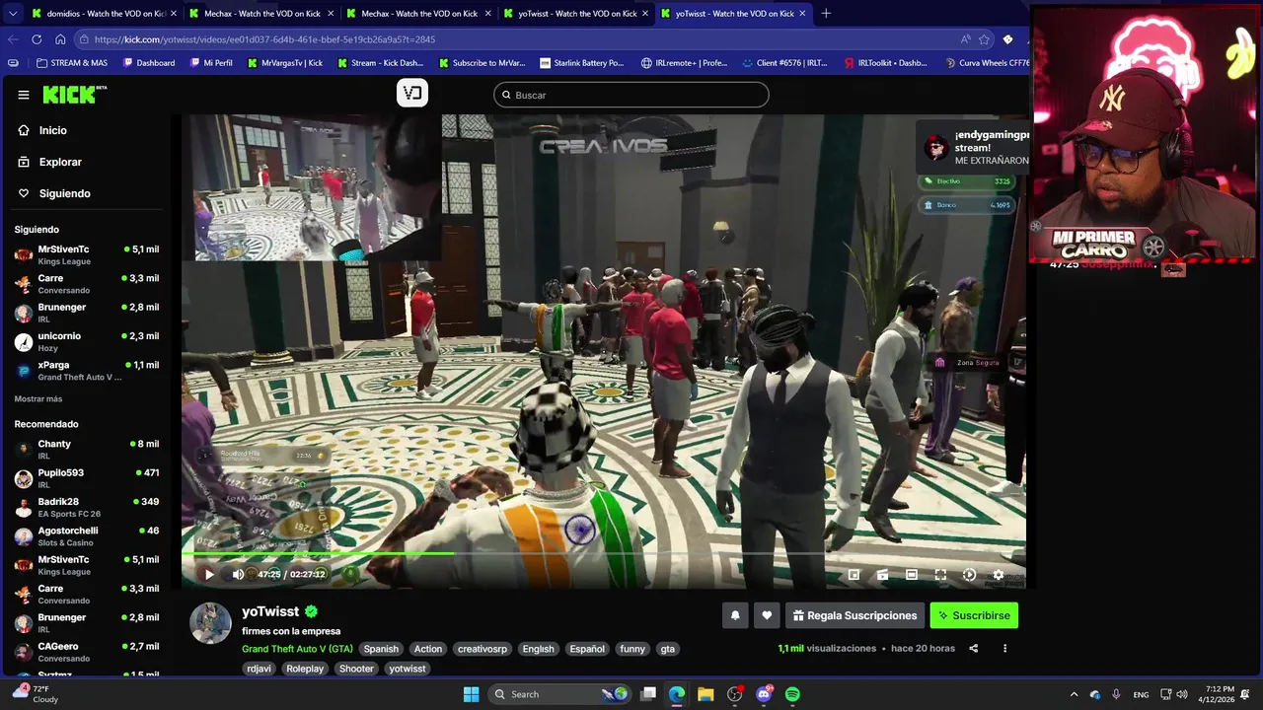1263x710 pixels.
Task: Play the VOD video
Action: pos(208,575)
